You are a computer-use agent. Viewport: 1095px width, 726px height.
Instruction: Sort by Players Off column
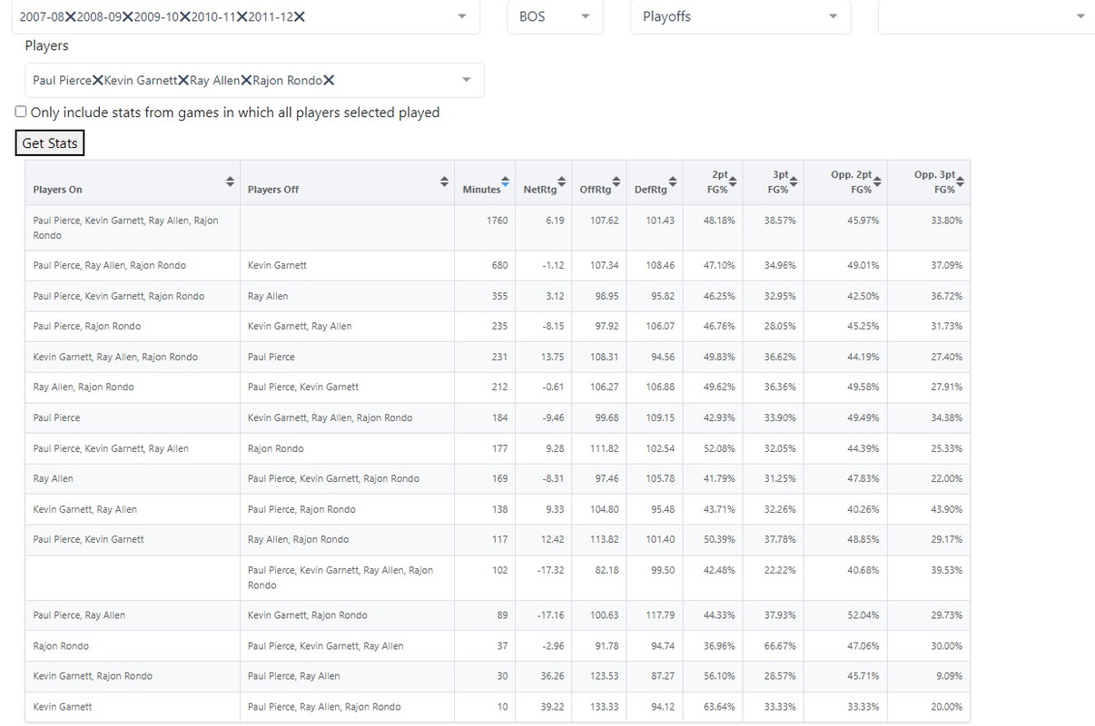pos(445,182)
